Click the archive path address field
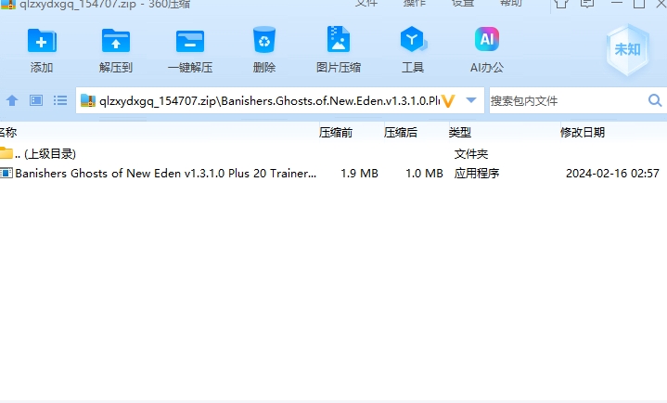This screenshot has height=403, width=667. click(x=270, y=101)
